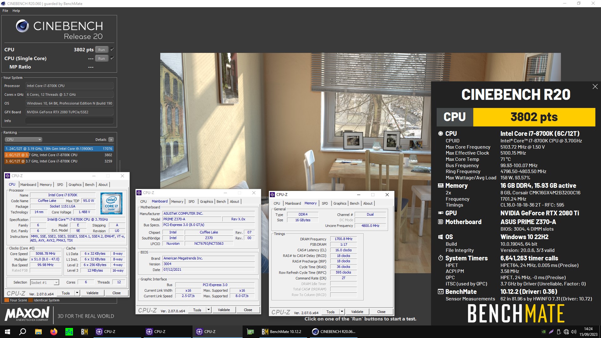Screen dimensions: 601x338
Task: Click the NVIDIA tray icon
Action: 544,332
